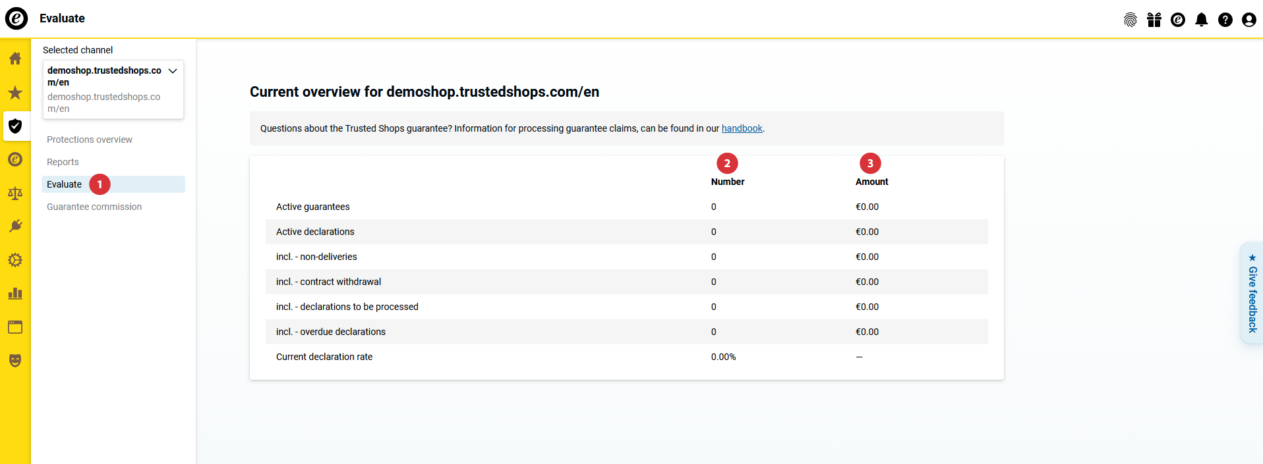
Task: Click the browser window sidebar icon
Action: [x=15, y=327]
